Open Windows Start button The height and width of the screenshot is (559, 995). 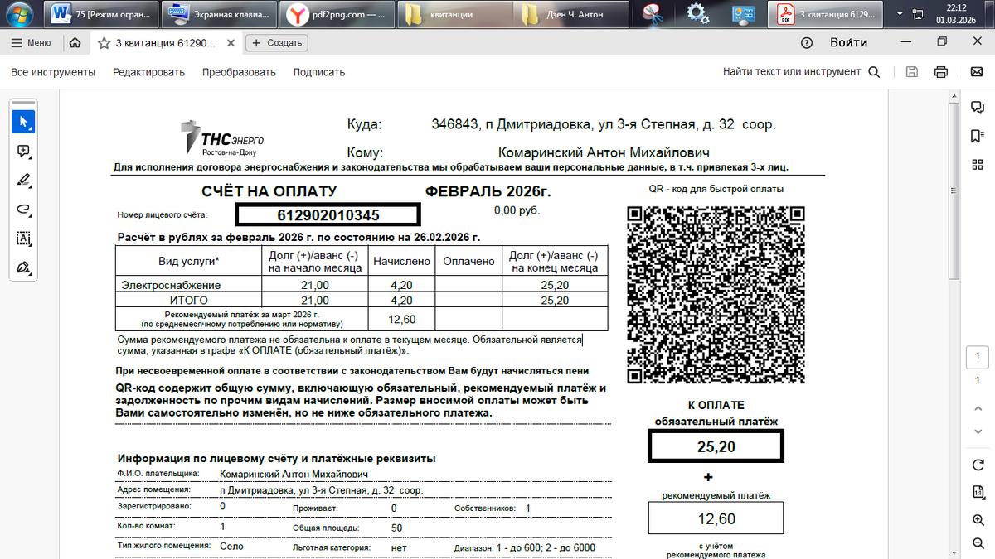click(x=18, y=14)
